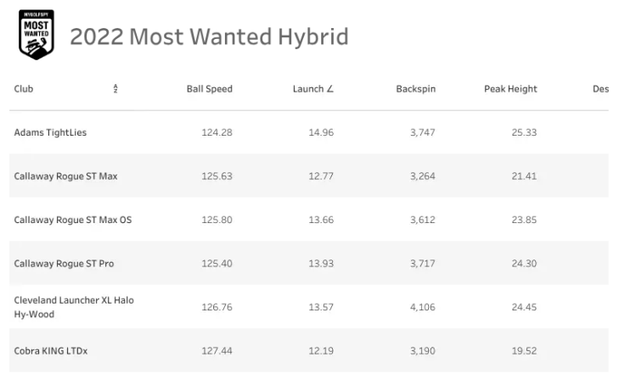Click the MyGolfSpy Most Wanted badge logo

[x=37, y=35]
